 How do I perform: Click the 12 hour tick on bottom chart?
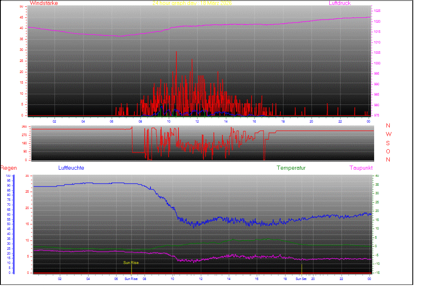(x=201, y=279)
